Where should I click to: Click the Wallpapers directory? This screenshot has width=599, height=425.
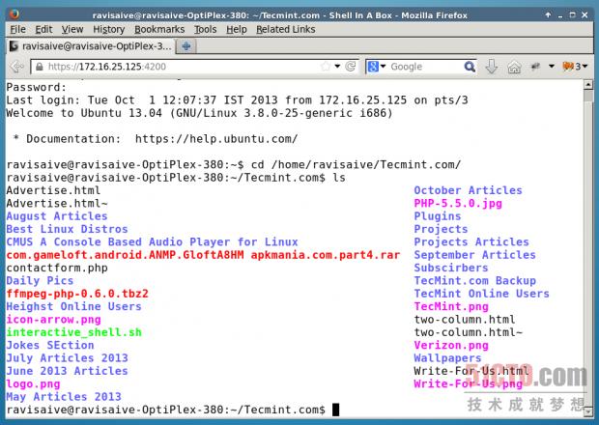[447, 358]
